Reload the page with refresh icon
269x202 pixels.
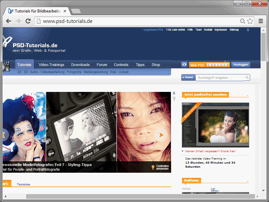(28, 21)
